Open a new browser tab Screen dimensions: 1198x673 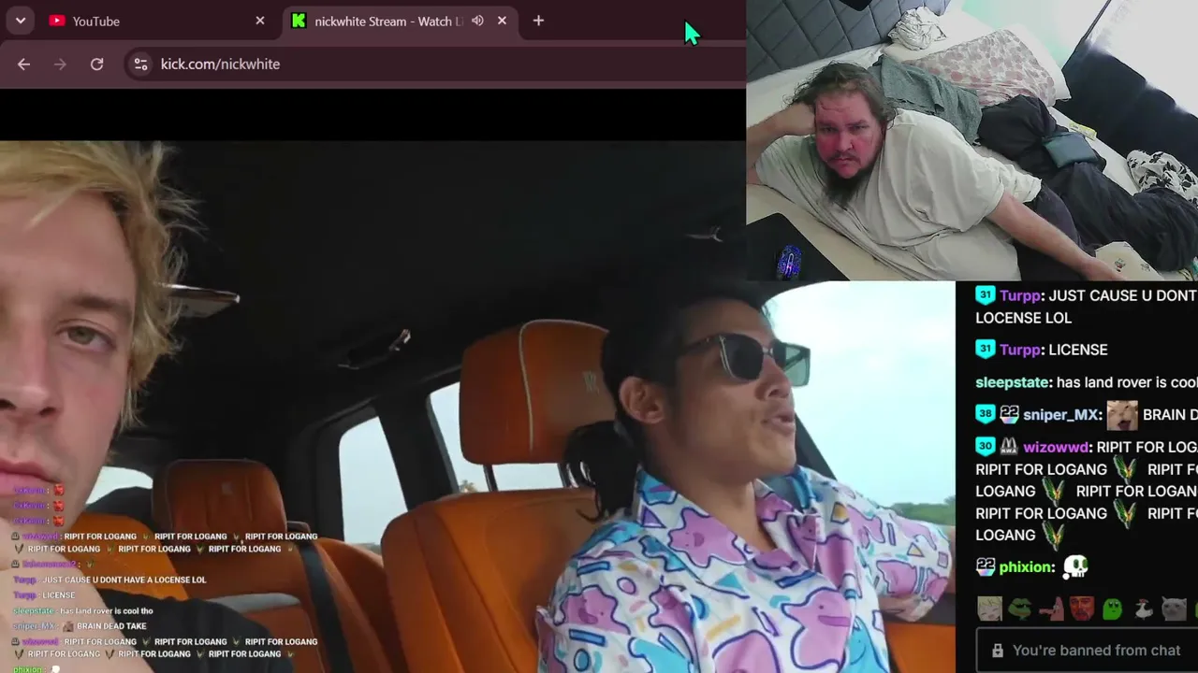click(538, 21)
